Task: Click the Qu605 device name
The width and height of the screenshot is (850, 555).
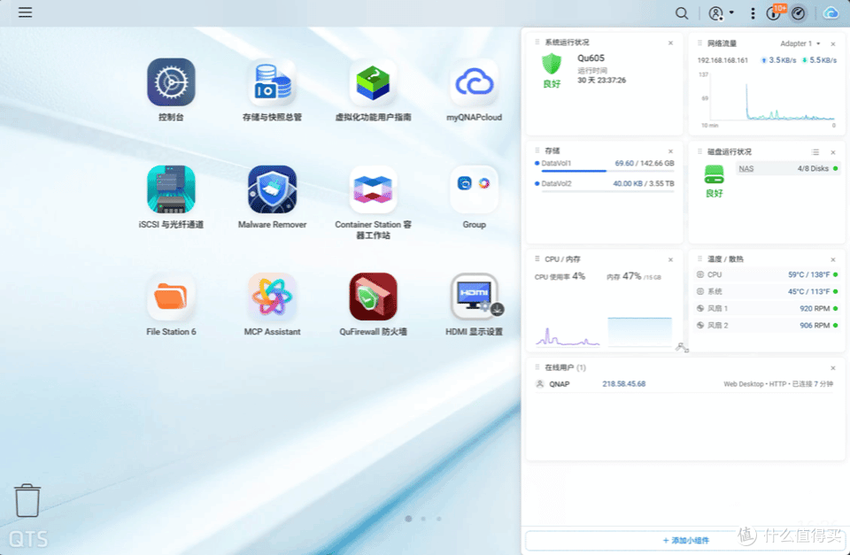Action: click(x=591, y=58)
